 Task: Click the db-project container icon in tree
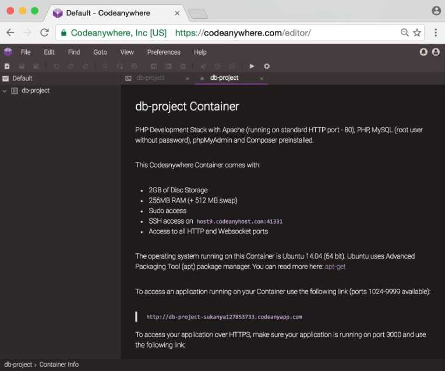[x=15, y=91]
